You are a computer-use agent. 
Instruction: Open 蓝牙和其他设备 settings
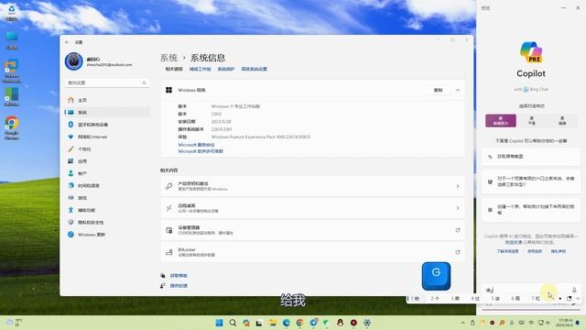click(x=107, y=125)
